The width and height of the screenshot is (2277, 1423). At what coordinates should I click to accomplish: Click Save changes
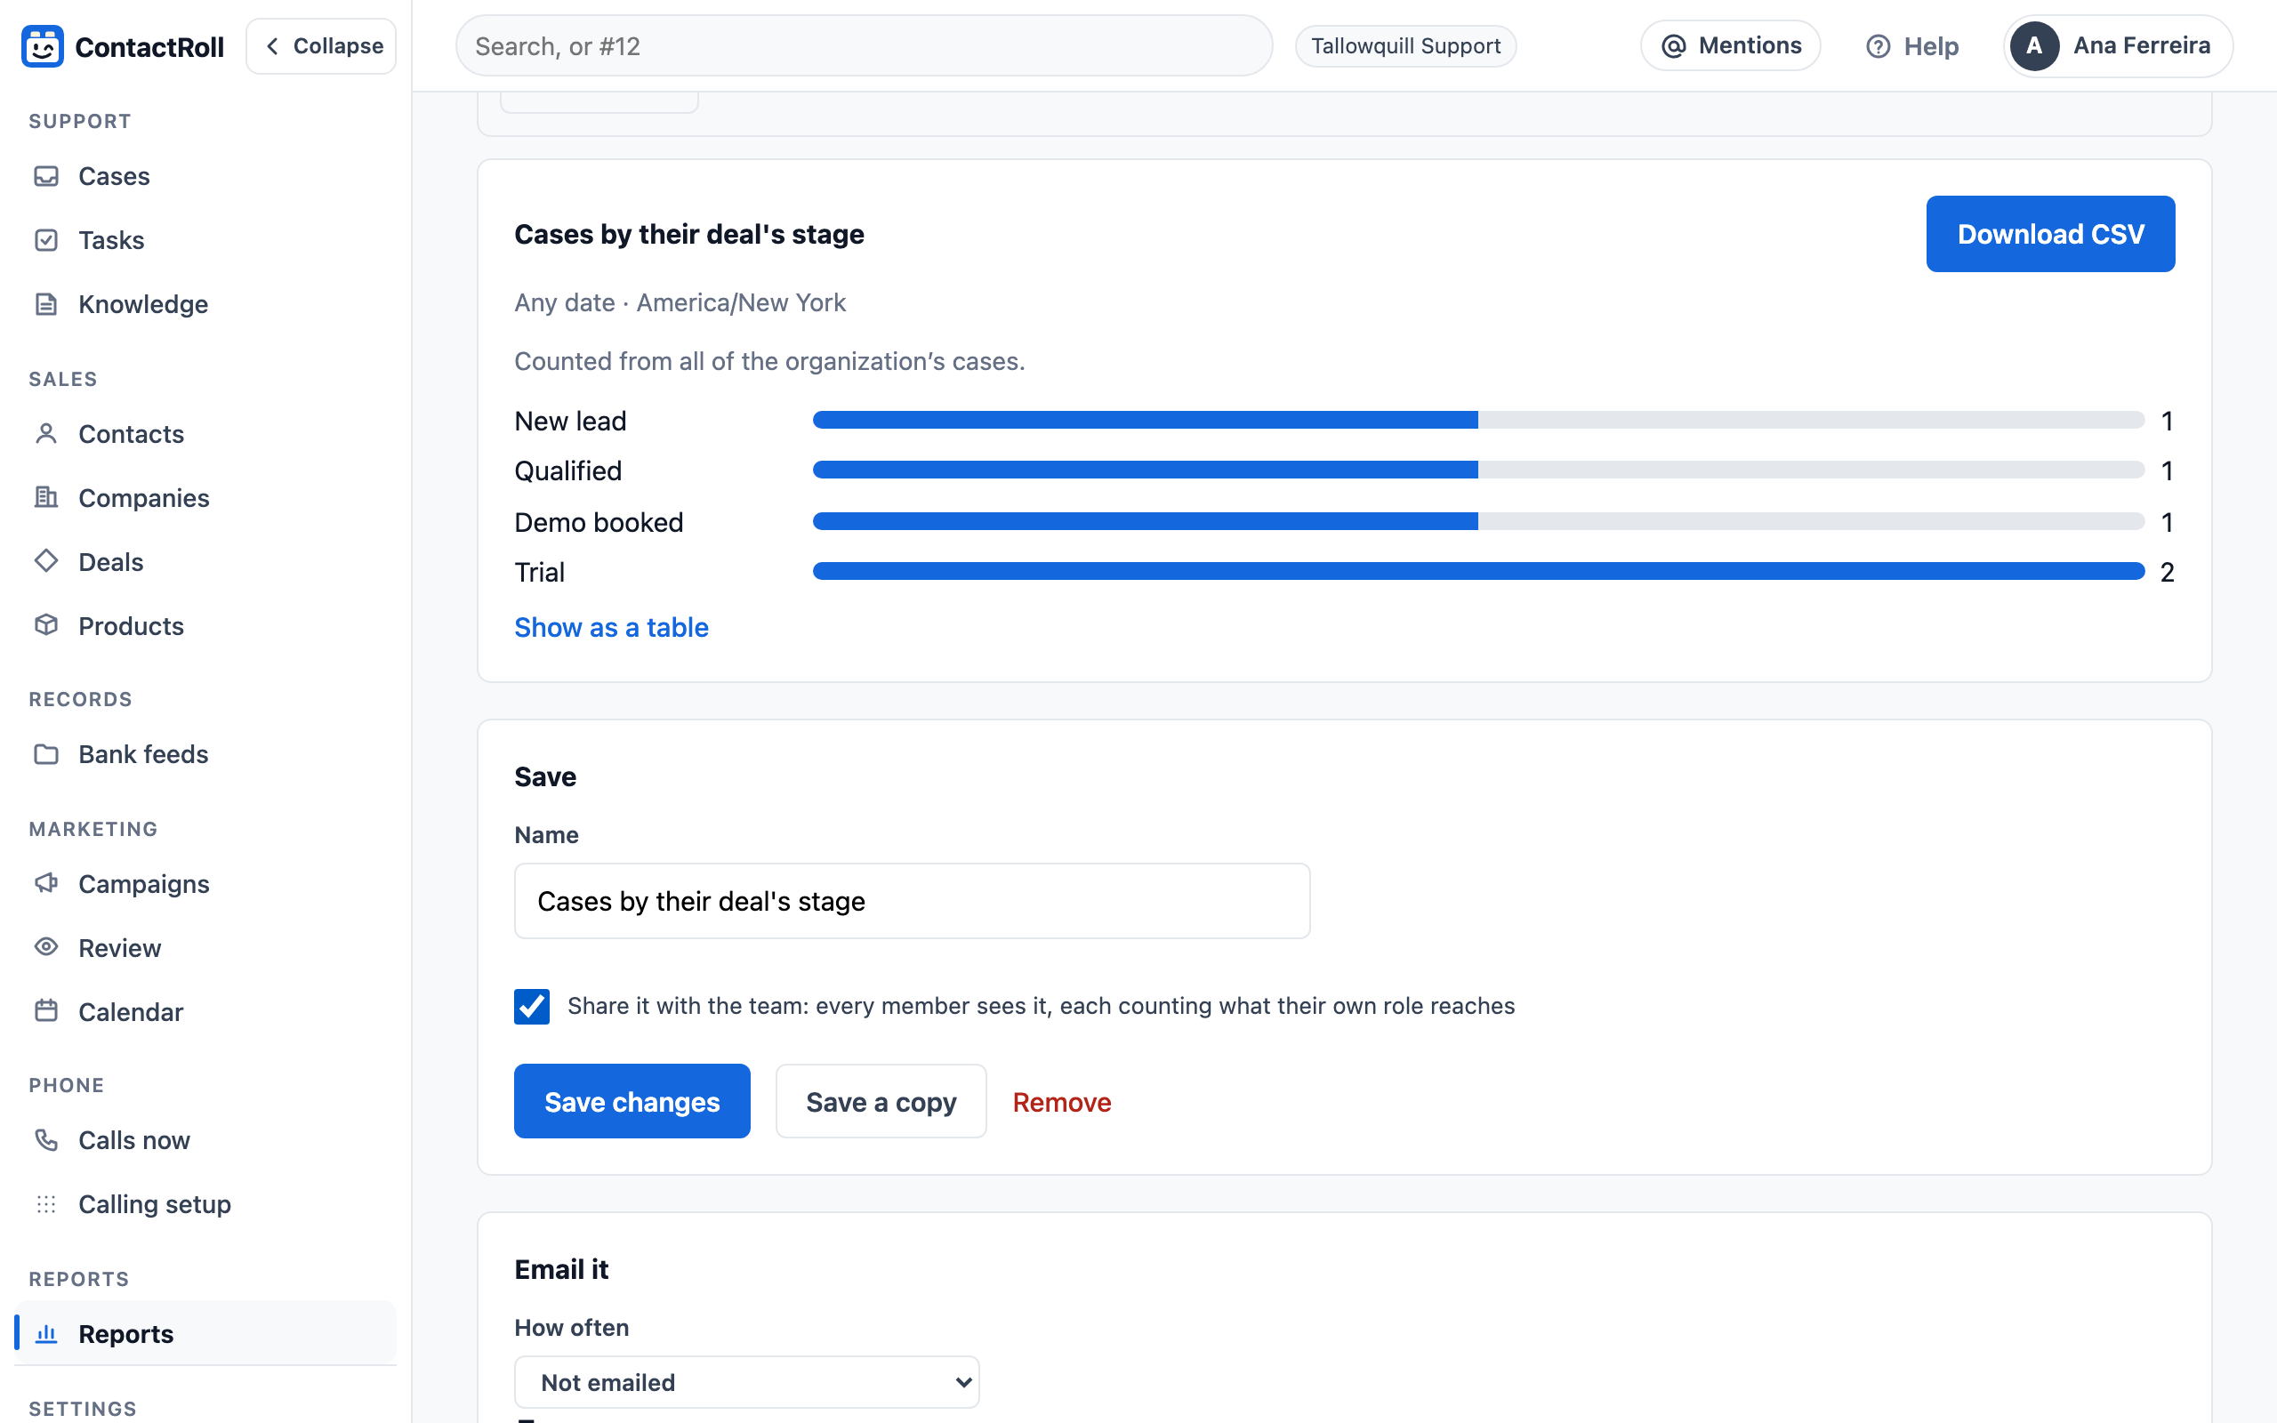click(632, 1101)
